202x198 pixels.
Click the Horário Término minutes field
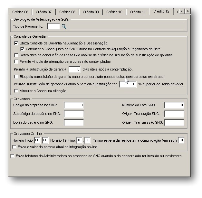[x=88, y=140]
